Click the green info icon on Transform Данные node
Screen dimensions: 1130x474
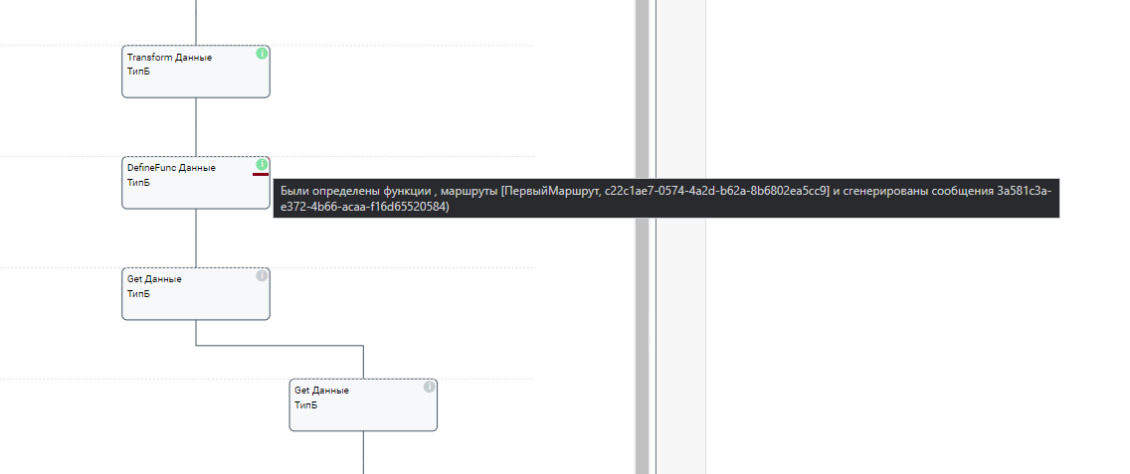262,54
